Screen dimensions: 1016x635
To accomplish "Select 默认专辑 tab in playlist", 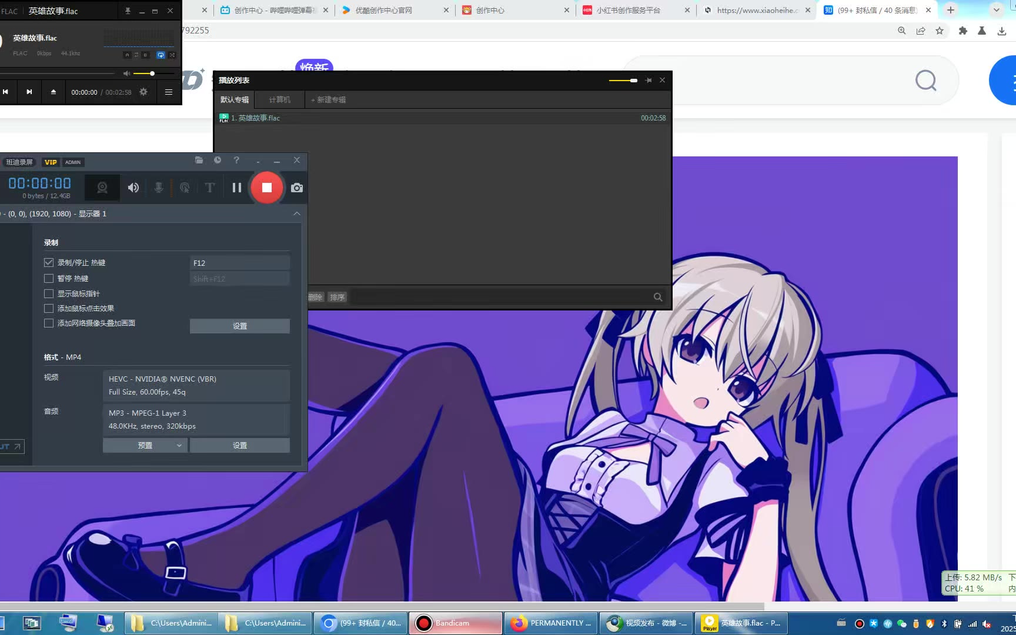I will [235, 99].
